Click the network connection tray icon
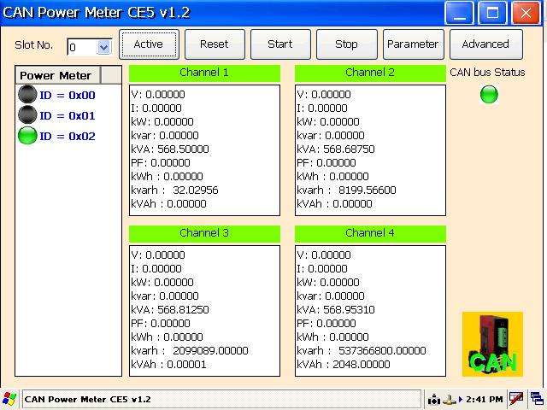This screenshot has height=410, width=547. (x=448, y=399)
